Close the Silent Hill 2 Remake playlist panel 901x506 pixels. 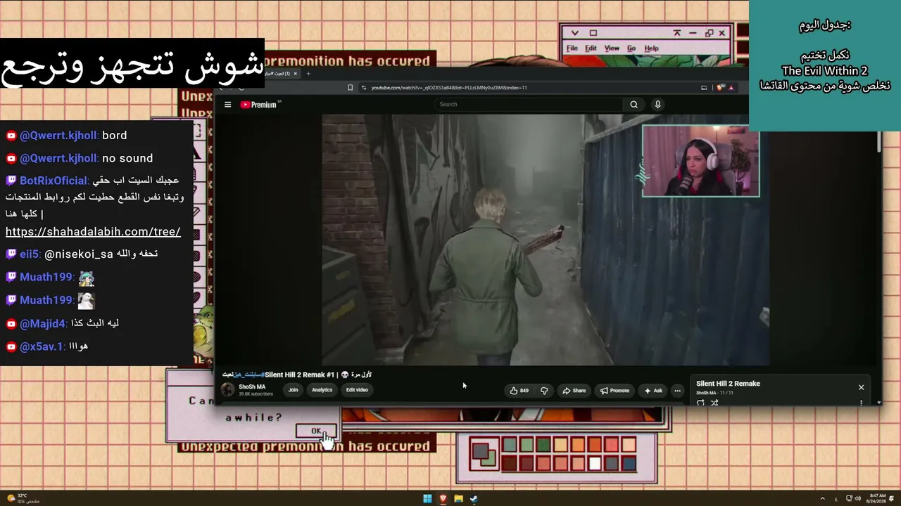click(861, 387)
